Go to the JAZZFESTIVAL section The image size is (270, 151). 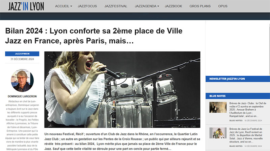[x=116, y=6]
